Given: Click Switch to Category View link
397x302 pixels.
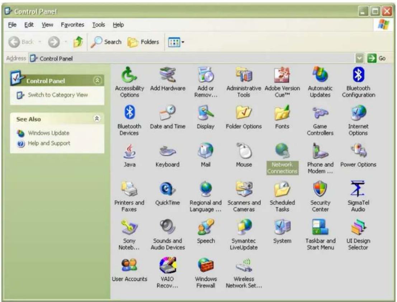Looking at the screenshot, I should tap(58, 95).
